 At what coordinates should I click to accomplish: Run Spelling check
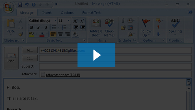click(175, 27)
